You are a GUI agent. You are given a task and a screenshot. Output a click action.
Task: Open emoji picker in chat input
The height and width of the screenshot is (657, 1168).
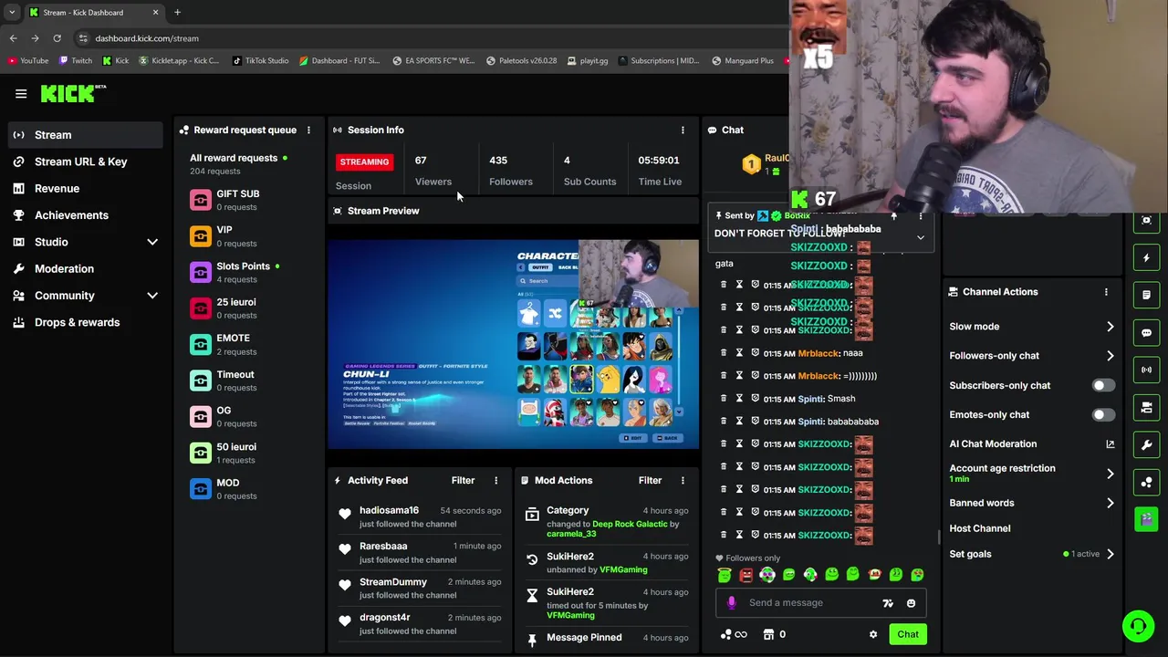[x=911, y=603]
